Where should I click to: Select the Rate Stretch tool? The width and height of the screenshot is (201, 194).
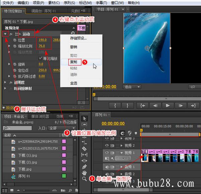click(84, 142)
